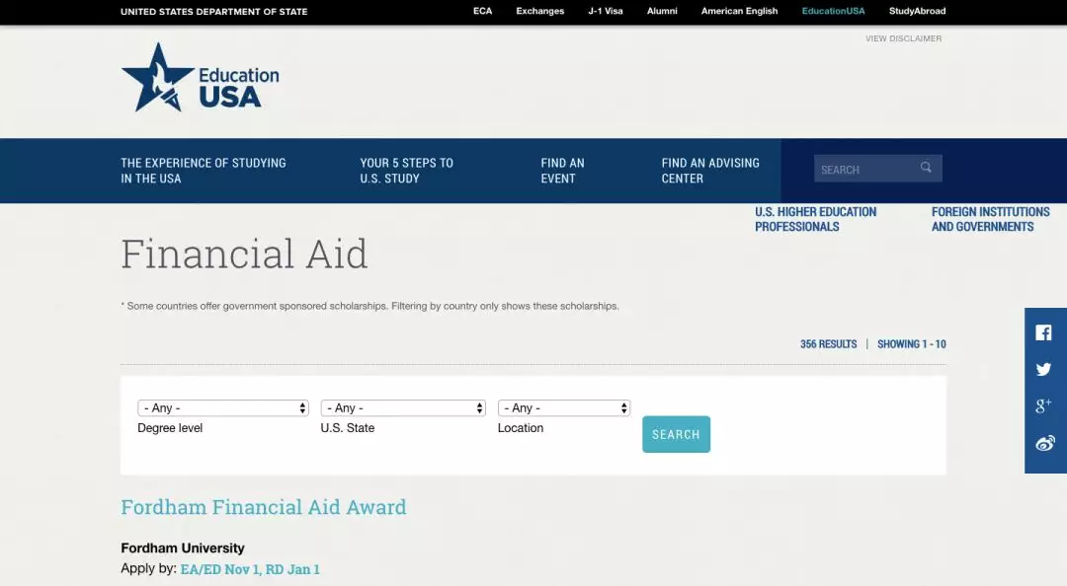Share page on Twitter
The height and width of the screenshot is (586, 1067).
pos(1043,369)
